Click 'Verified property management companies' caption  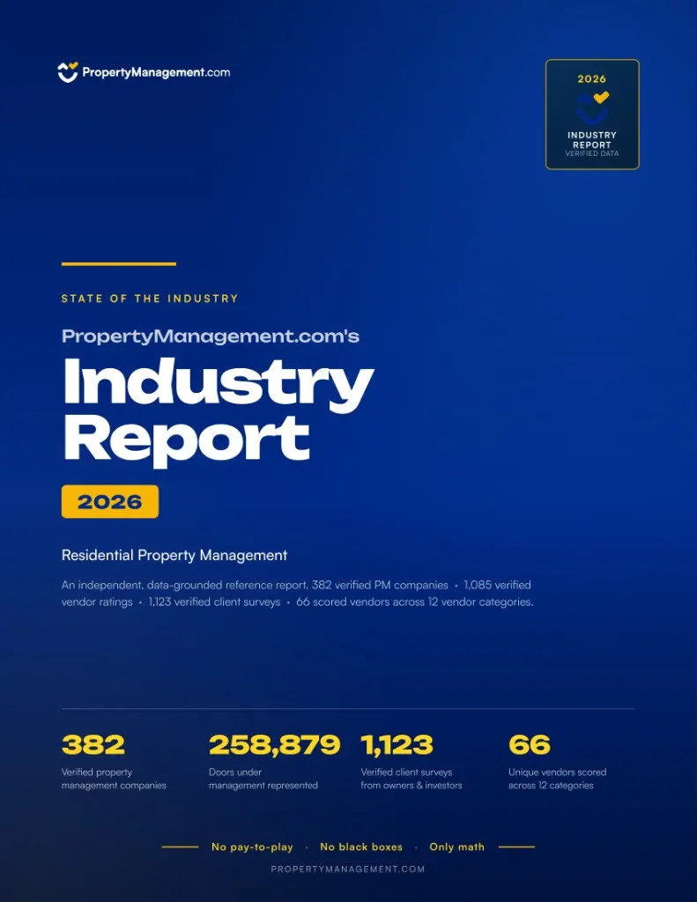(114, 779)
